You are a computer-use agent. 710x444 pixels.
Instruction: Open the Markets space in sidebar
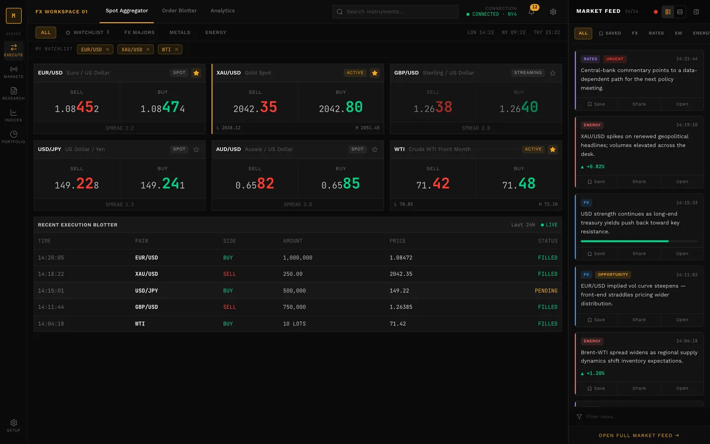pyautogui.click(x=13, y=72)
